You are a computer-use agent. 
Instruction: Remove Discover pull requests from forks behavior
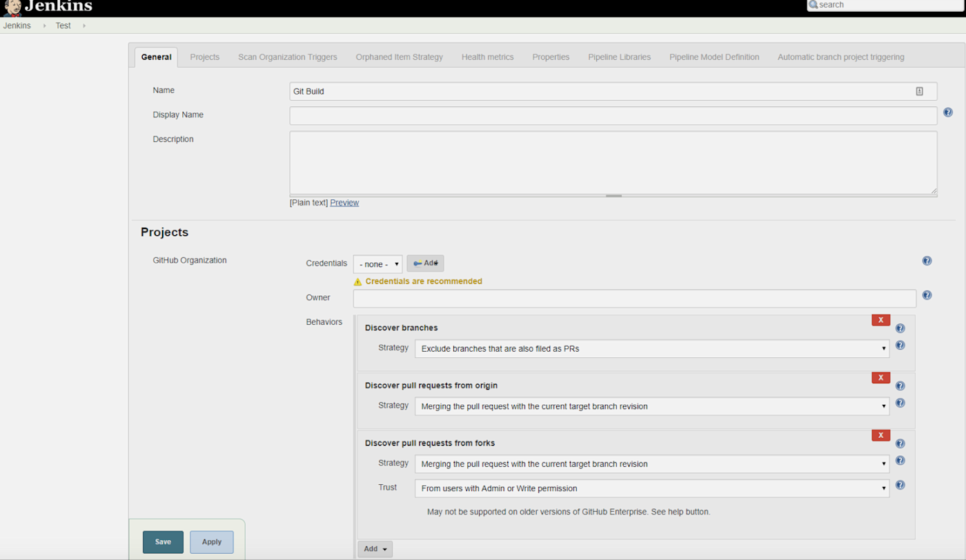pyautogui.click(x=880, y=435)
